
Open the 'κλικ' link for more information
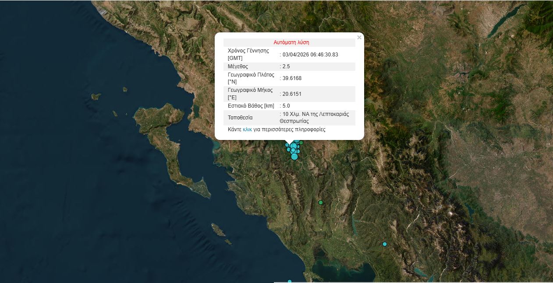pos(247,130)
